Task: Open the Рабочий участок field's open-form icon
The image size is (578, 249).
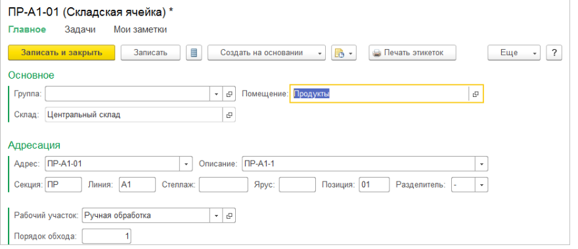Action: [x=229, y=216]
